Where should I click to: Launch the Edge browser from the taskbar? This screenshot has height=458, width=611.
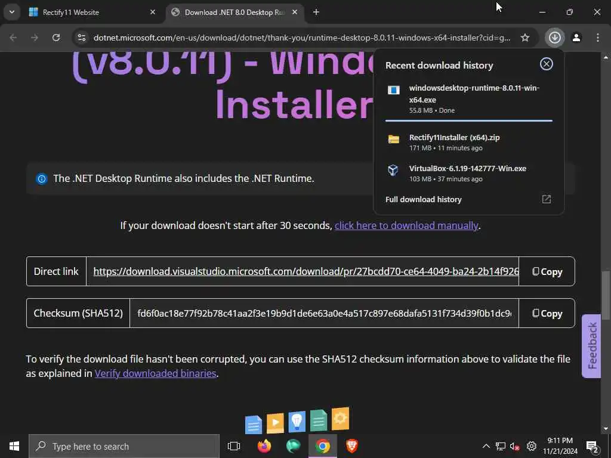(x=293, y=446)
